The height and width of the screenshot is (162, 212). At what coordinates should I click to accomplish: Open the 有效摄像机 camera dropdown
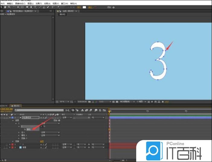[127, 102]
